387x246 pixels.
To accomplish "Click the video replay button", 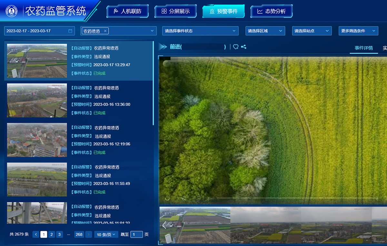I will pyautogui.click(x=167, y=198).
